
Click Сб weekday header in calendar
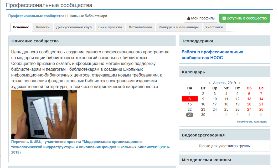pos(249,88)
